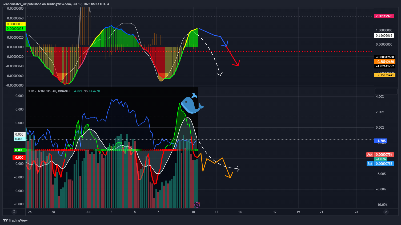Click the TradingView logo at the bottom
The height and width of the screenshot is (225, 401).
click(15, 220)
